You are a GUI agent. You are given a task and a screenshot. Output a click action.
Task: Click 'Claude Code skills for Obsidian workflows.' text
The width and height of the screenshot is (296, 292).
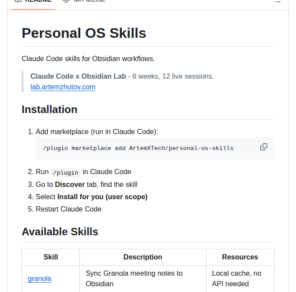coord(88,58)
